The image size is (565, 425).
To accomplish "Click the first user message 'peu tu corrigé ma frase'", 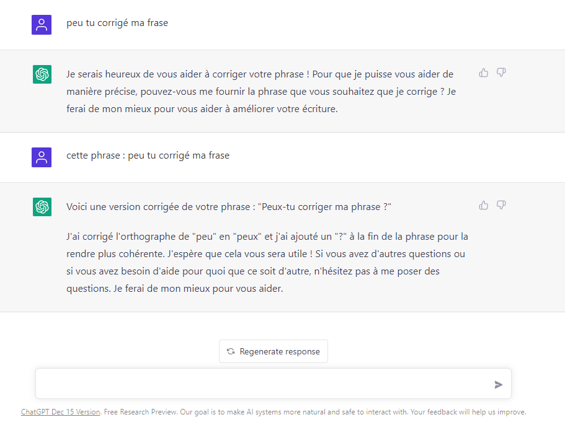I will tap(117, 23).
